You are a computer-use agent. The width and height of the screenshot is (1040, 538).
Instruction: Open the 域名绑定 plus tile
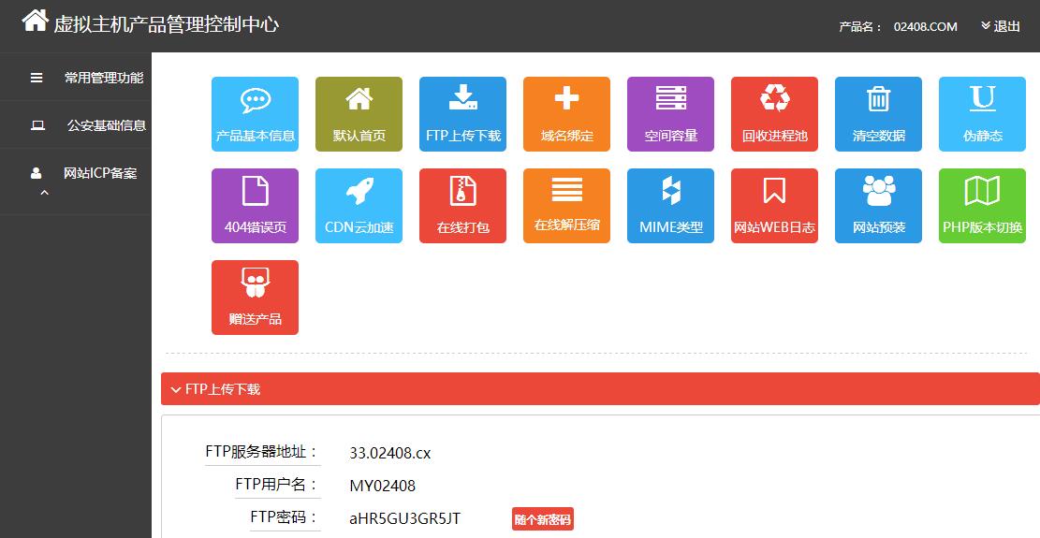pos(566,114)
